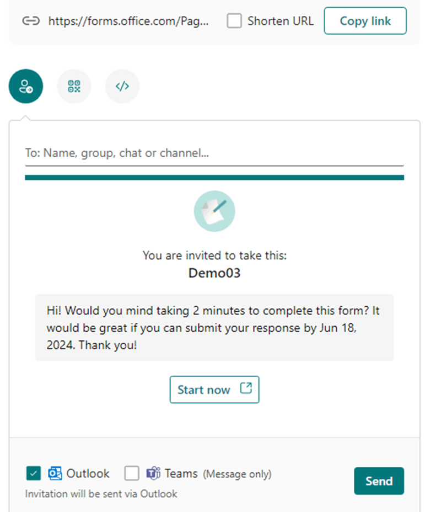Switch to the QR code sharing tab
Viewport: 436px width, 512px height.
(74, 86)
